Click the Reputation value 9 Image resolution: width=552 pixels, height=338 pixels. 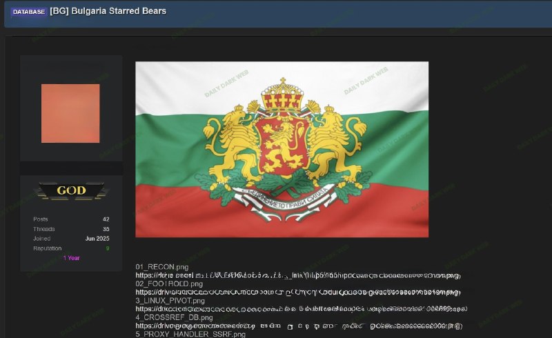(108, 248)
